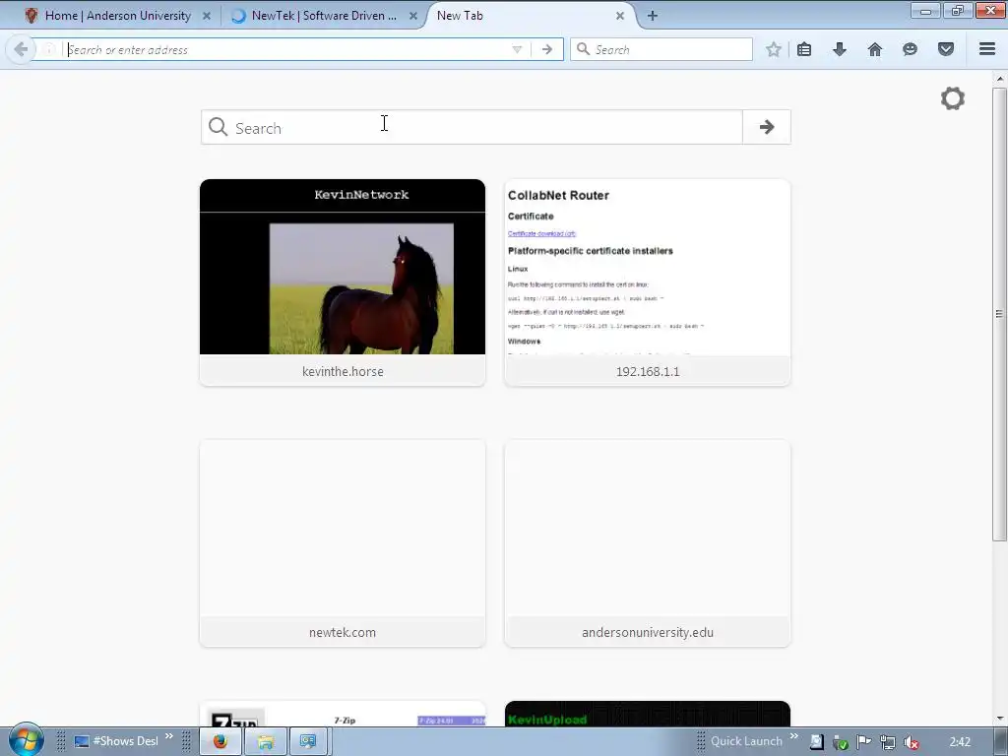Open the Windows Start orb
Viewport: 1008px width, 756px height.
point(26,740)
